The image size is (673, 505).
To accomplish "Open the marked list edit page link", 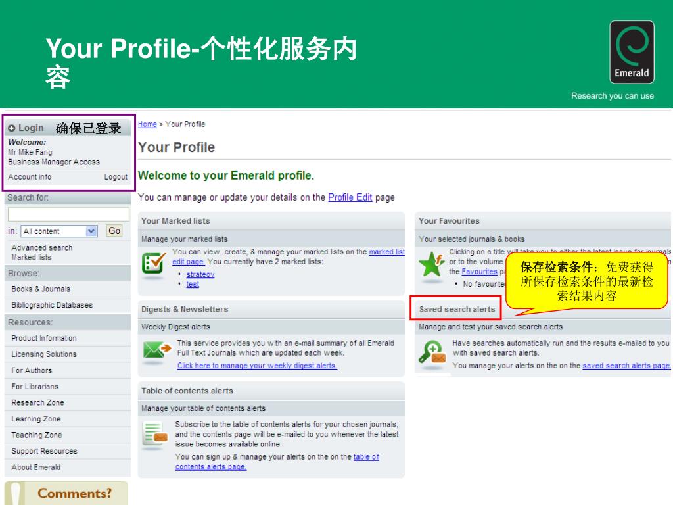I will [x=386, y=252].
